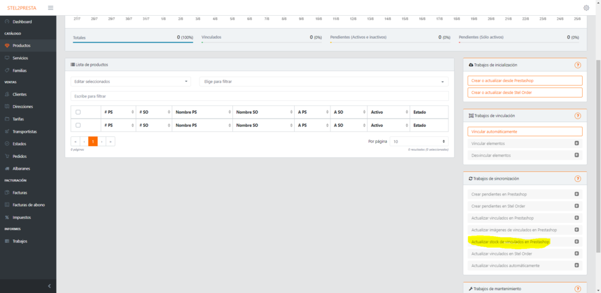Open the Por página selector showing 10

(420, 142)
